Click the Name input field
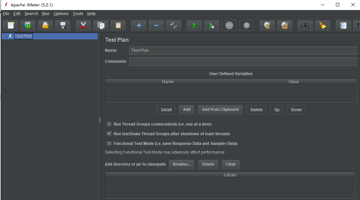The height and width of the screenshot is (200, 360). 243,50
